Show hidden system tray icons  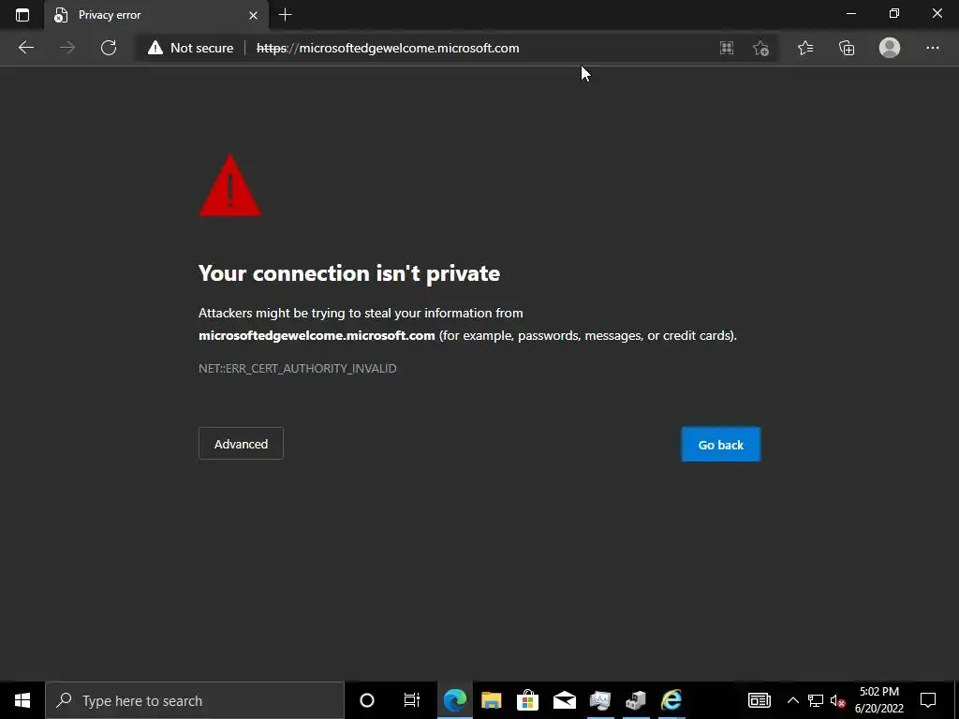(x=792, y=700)
